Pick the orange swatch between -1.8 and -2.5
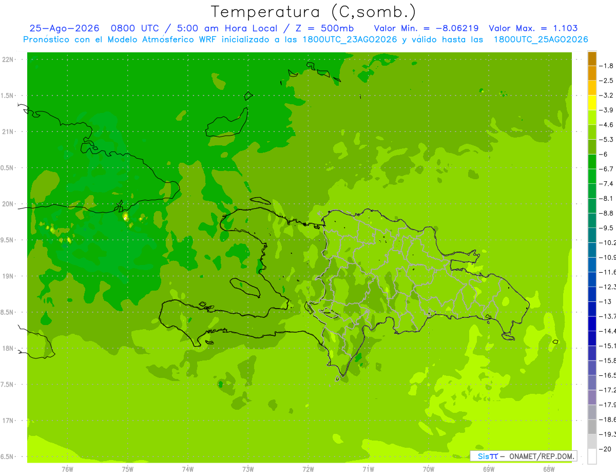Image resolution: width=616 pixels, height=476 pixels. click(592, 73)
